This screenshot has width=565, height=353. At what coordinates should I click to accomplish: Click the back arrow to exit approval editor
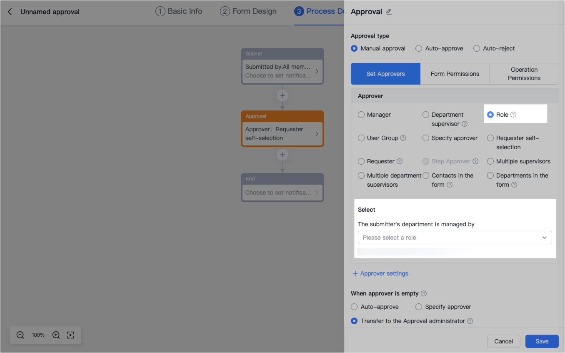click(10, 12)
